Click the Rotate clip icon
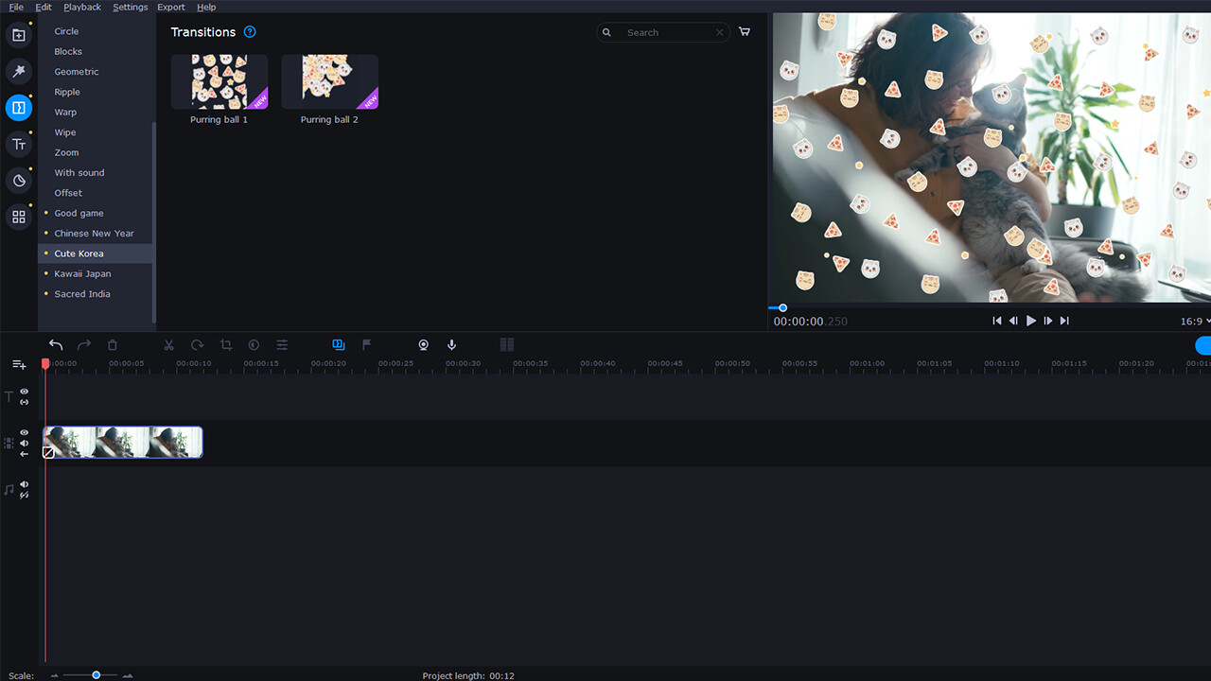Image resolution: width=1211 pixels, height=681 pixels. pos(197,345)
